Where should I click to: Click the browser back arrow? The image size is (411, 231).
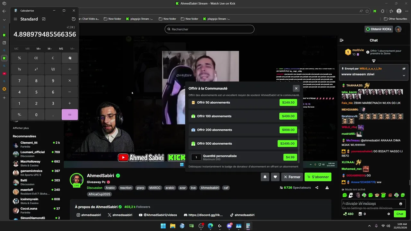4,11
